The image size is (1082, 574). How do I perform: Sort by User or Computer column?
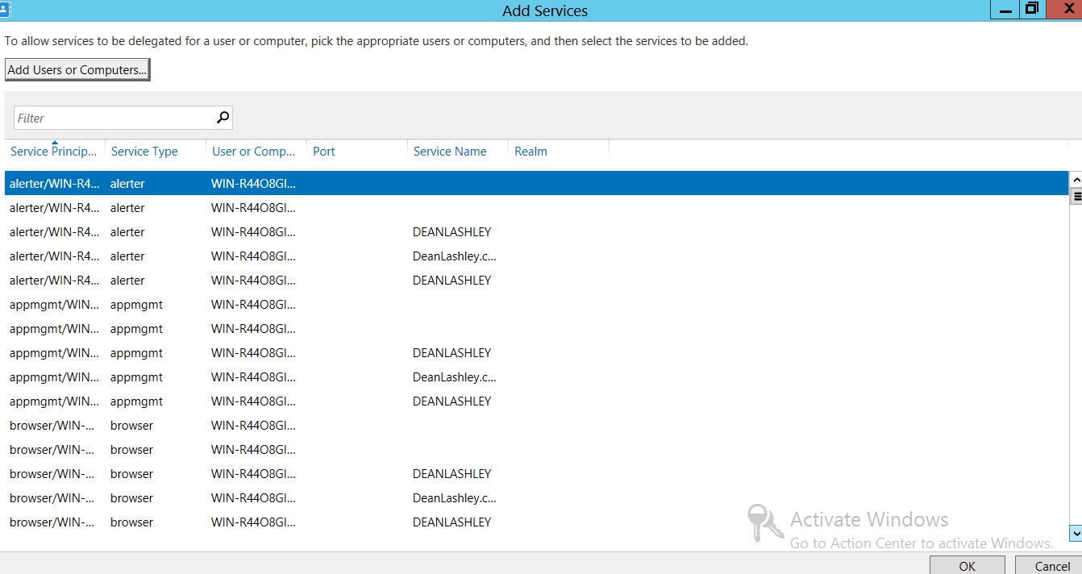coord(253,152)
